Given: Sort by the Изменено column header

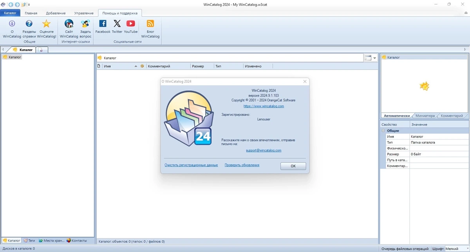Looking at the screenshot, I should (258, 66).
